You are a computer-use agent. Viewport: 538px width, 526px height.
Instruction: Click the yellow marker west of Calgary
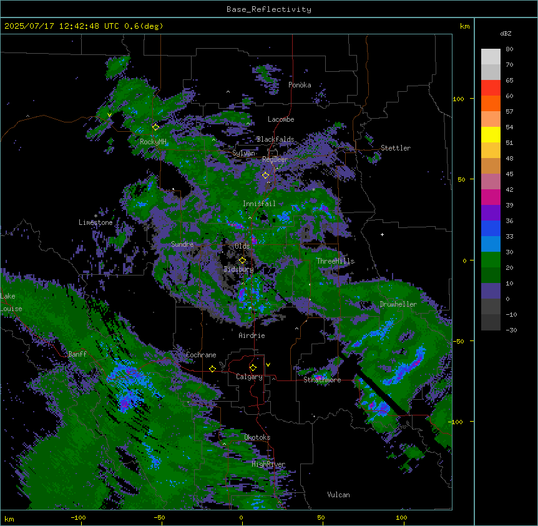click(x=212, y=369)
